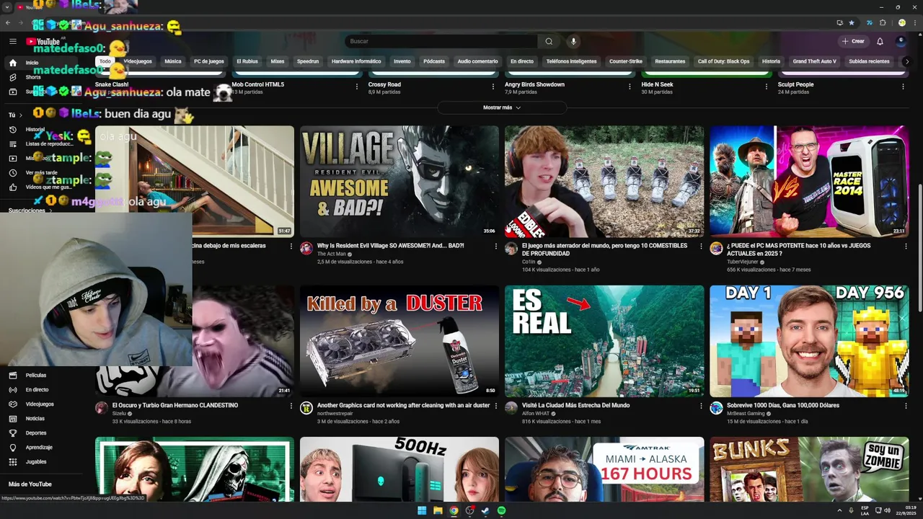Viewport: 923px width, 519px height.
Task: Open Windows Start menu
Action: tap(422, 510)
